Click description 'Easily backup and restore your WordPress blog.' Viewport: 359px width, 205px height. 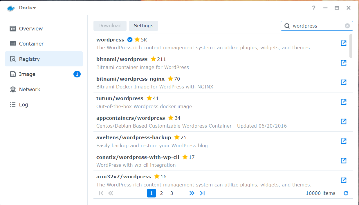[153, 146]
